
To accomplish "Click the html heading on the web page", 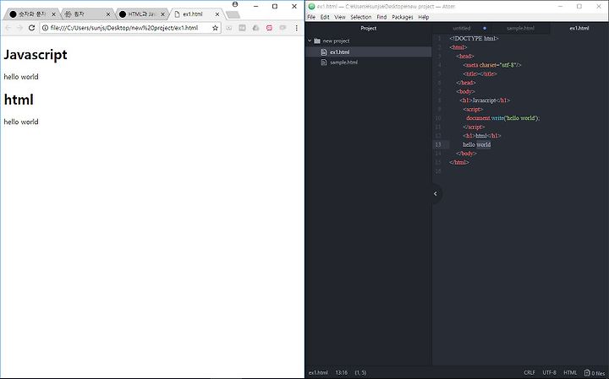I will point(19,100).
